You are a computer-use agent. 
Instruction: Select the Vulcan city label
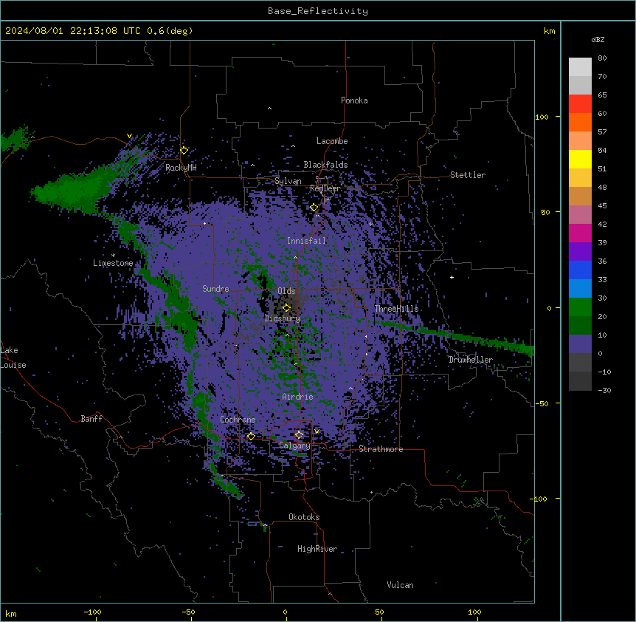(x=401, y=585)
